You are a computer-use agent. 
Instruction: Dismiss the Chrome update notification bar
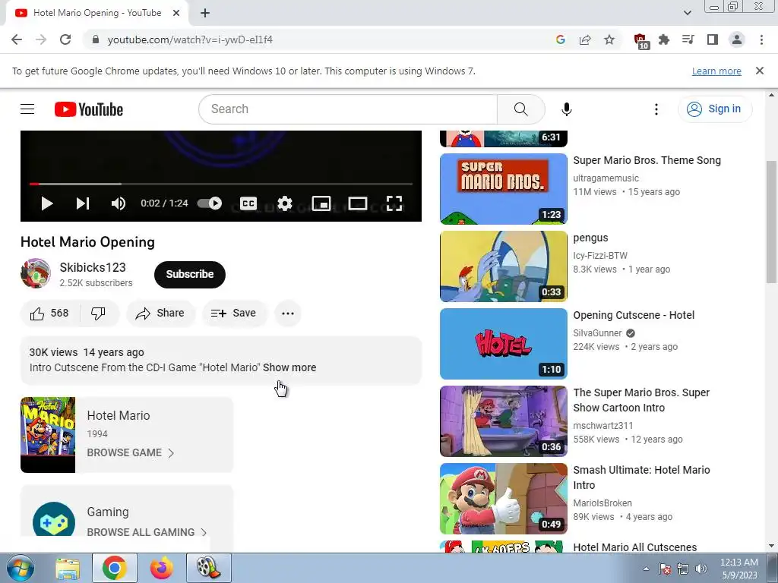tap(760, 71)
